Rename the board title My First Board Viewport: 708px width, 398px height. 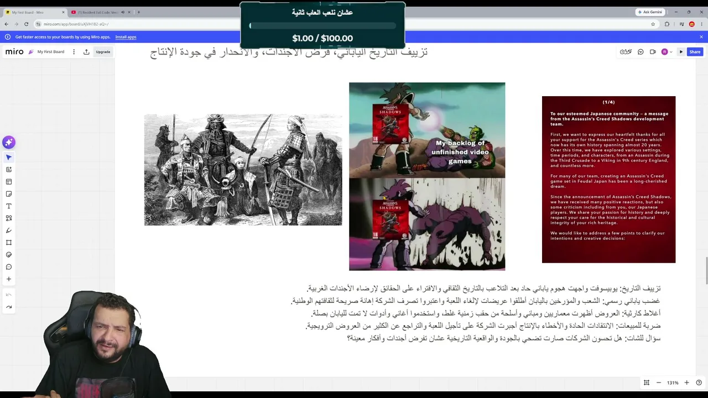tap(51, 52)
